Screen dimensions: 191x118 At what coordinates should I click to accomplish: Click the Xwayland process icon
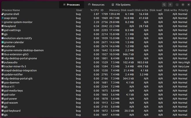[3, 26]
